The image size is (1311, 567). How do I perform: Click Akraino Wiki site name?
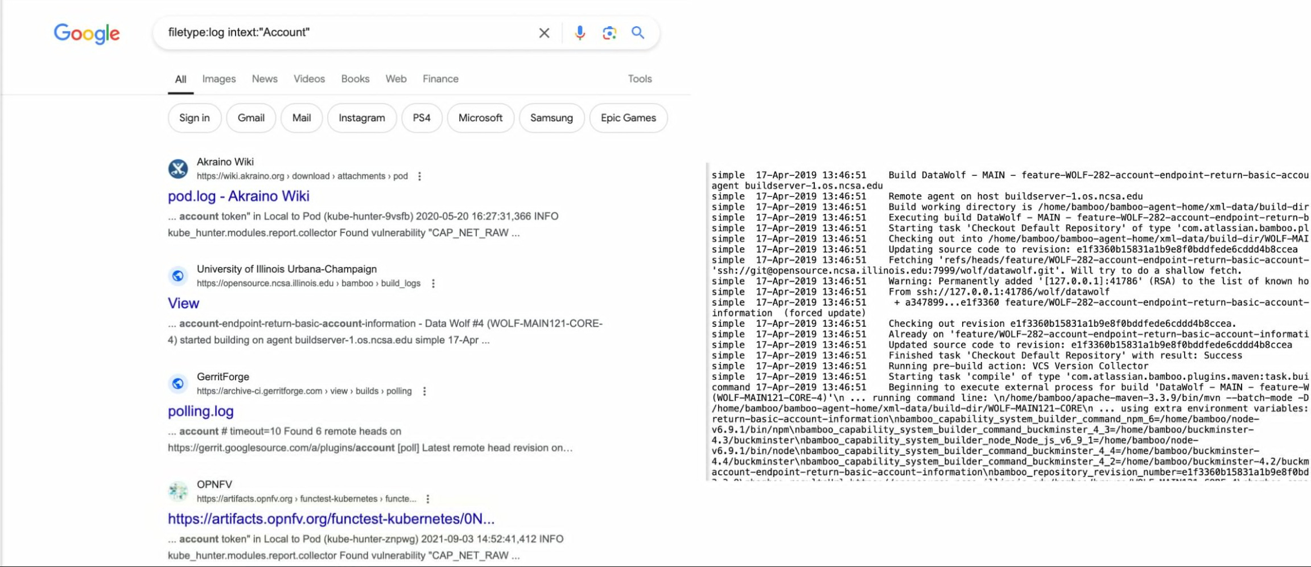point(225,162)
